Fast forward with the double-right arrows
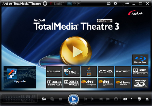The image size is (152, 106). (108, 99)
